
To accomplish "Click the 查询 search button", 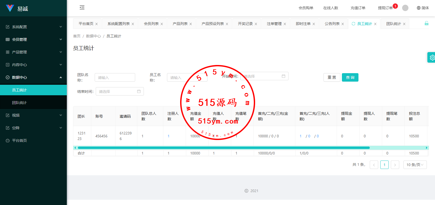I will coord(350,77).
